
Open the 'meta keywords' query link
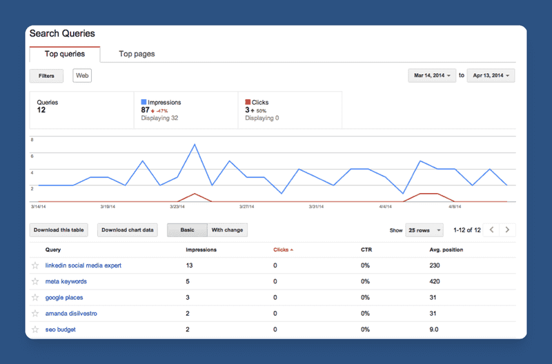[66, 281]
